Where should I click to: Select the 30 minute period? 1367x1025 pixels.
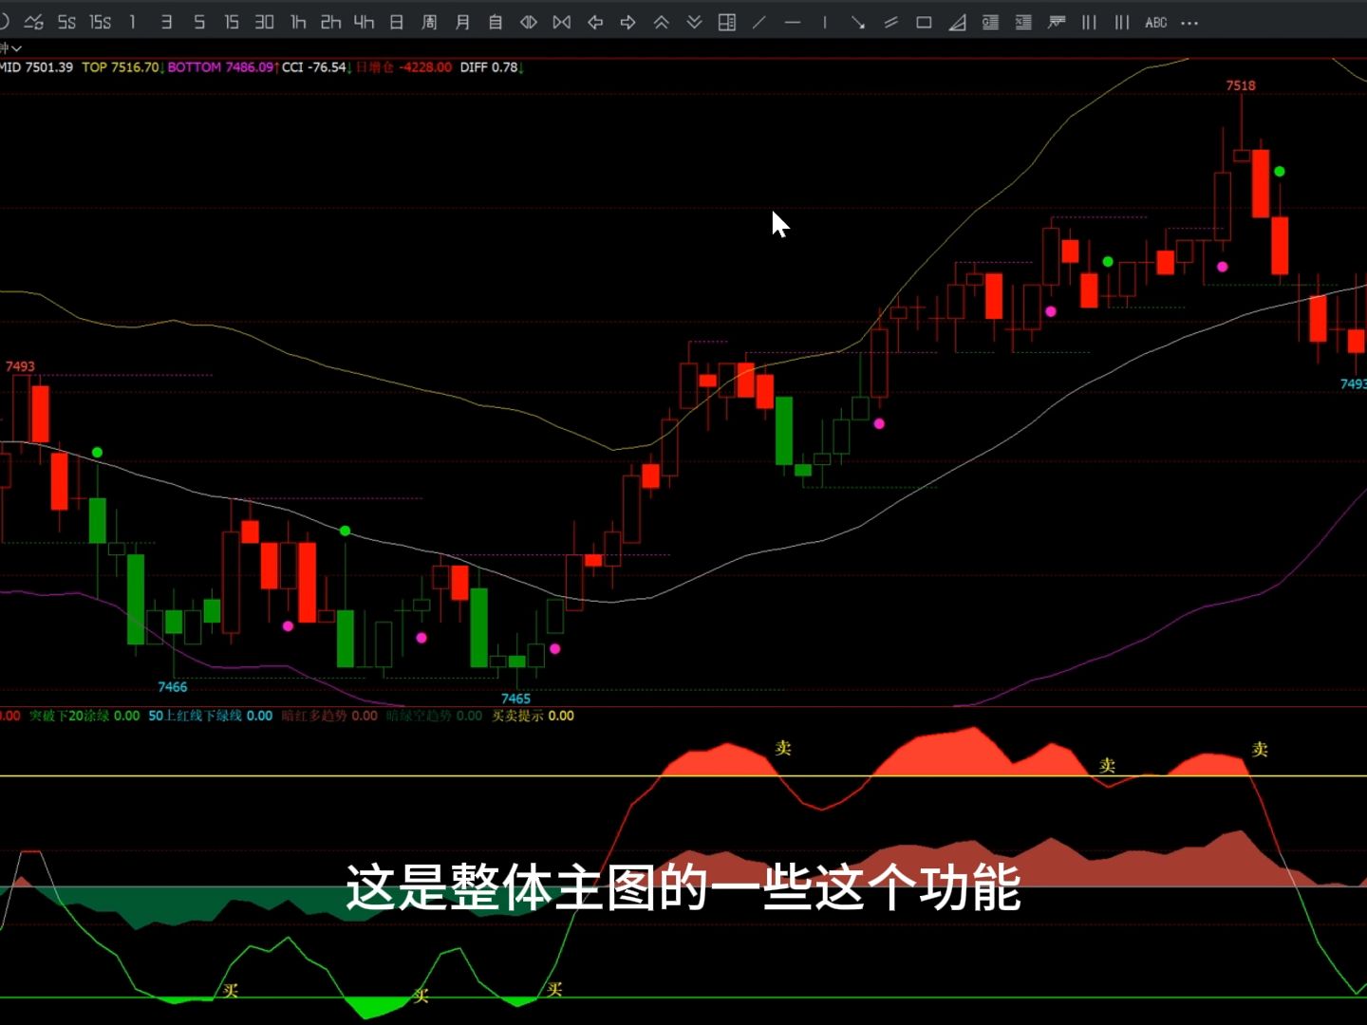[264, 22]
